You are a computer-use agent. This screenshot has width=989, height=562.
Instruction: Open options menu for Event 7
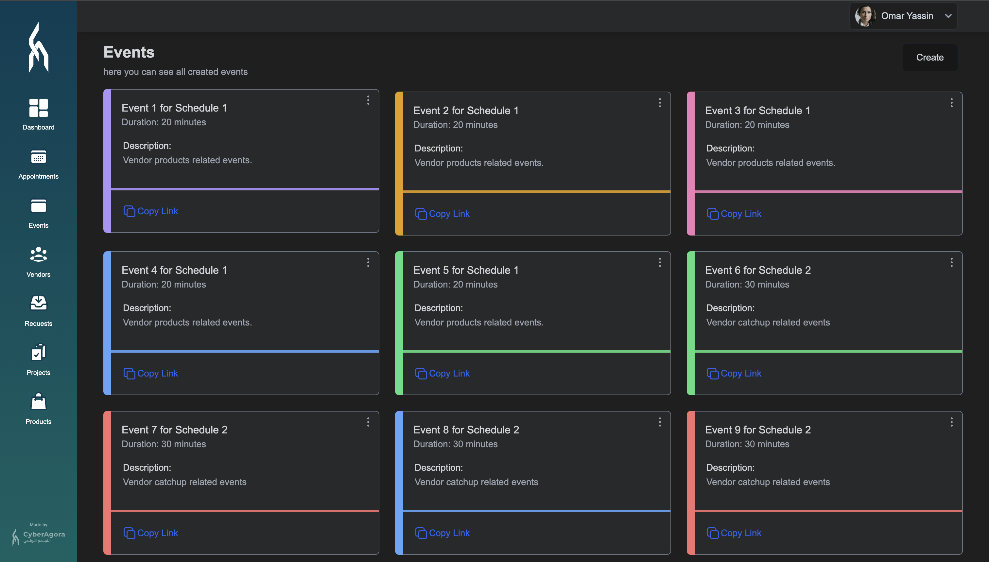point(368,422)
